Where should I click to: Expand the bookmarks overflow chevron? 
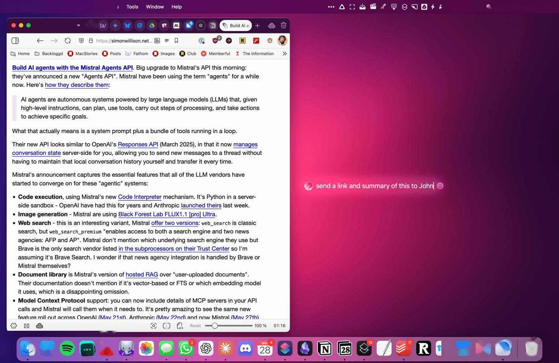pos(285,54)
